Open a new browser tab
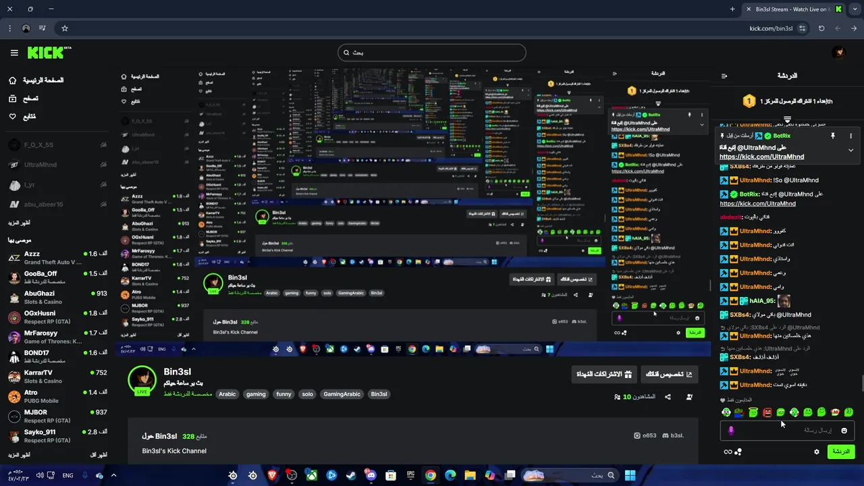The width and height of the screenshot is (864, 486). 732,9
